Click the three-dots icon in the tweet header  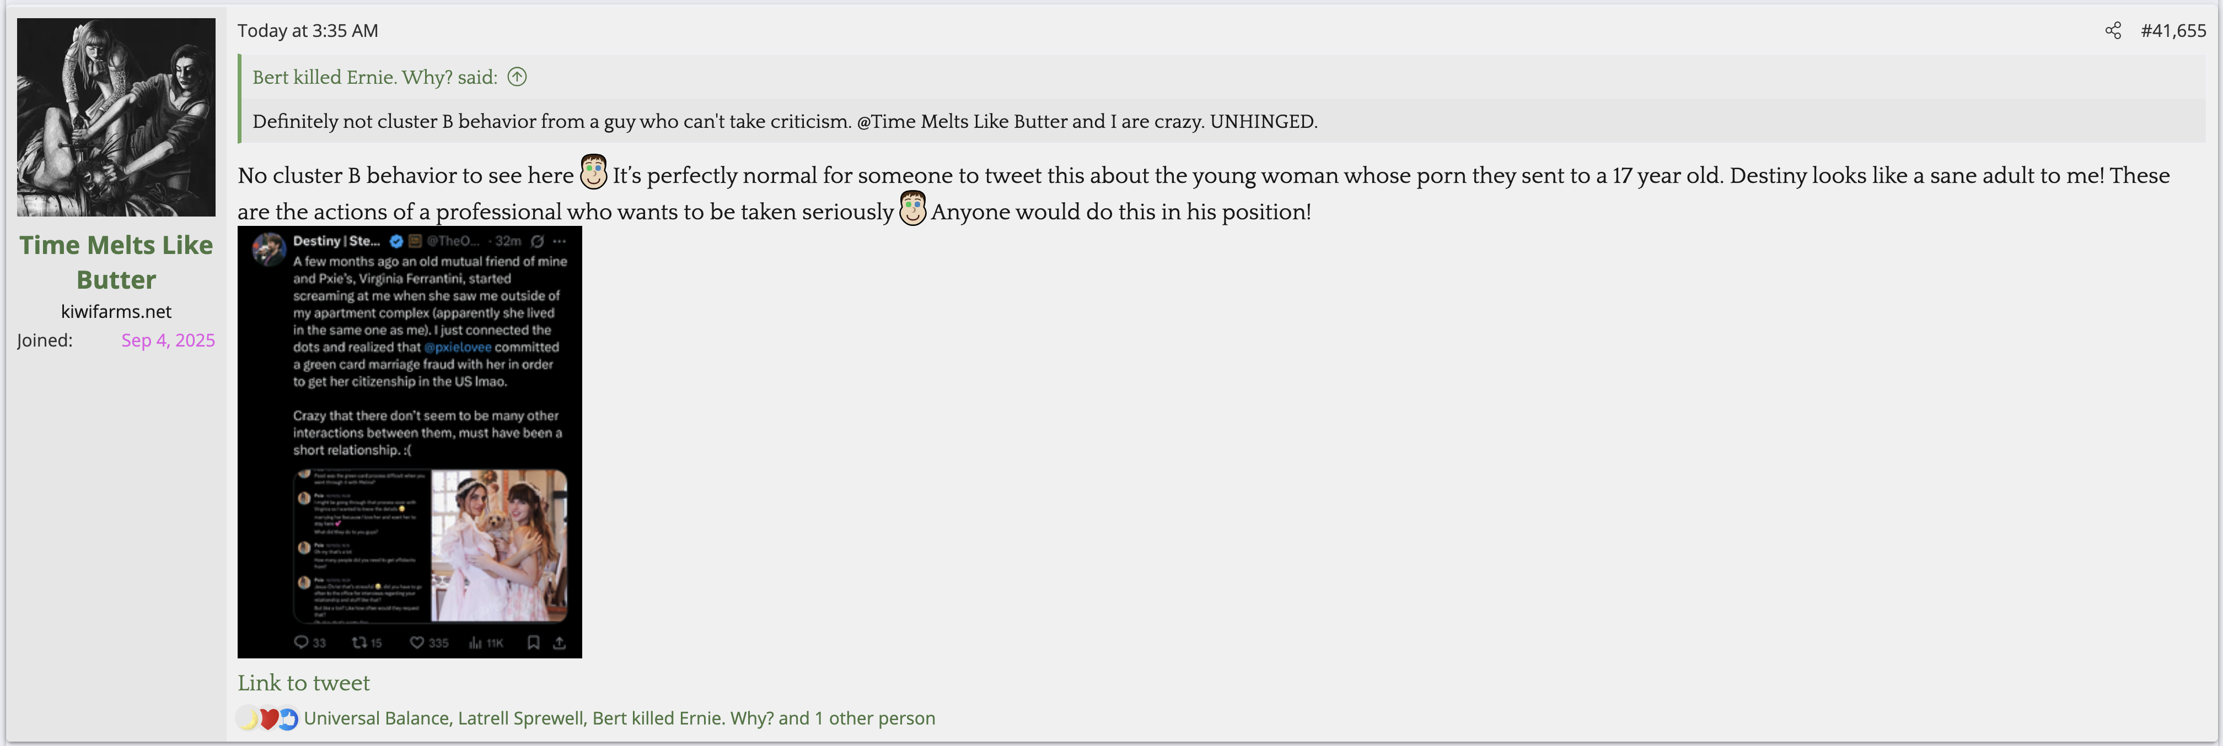(x=559, y=241)
